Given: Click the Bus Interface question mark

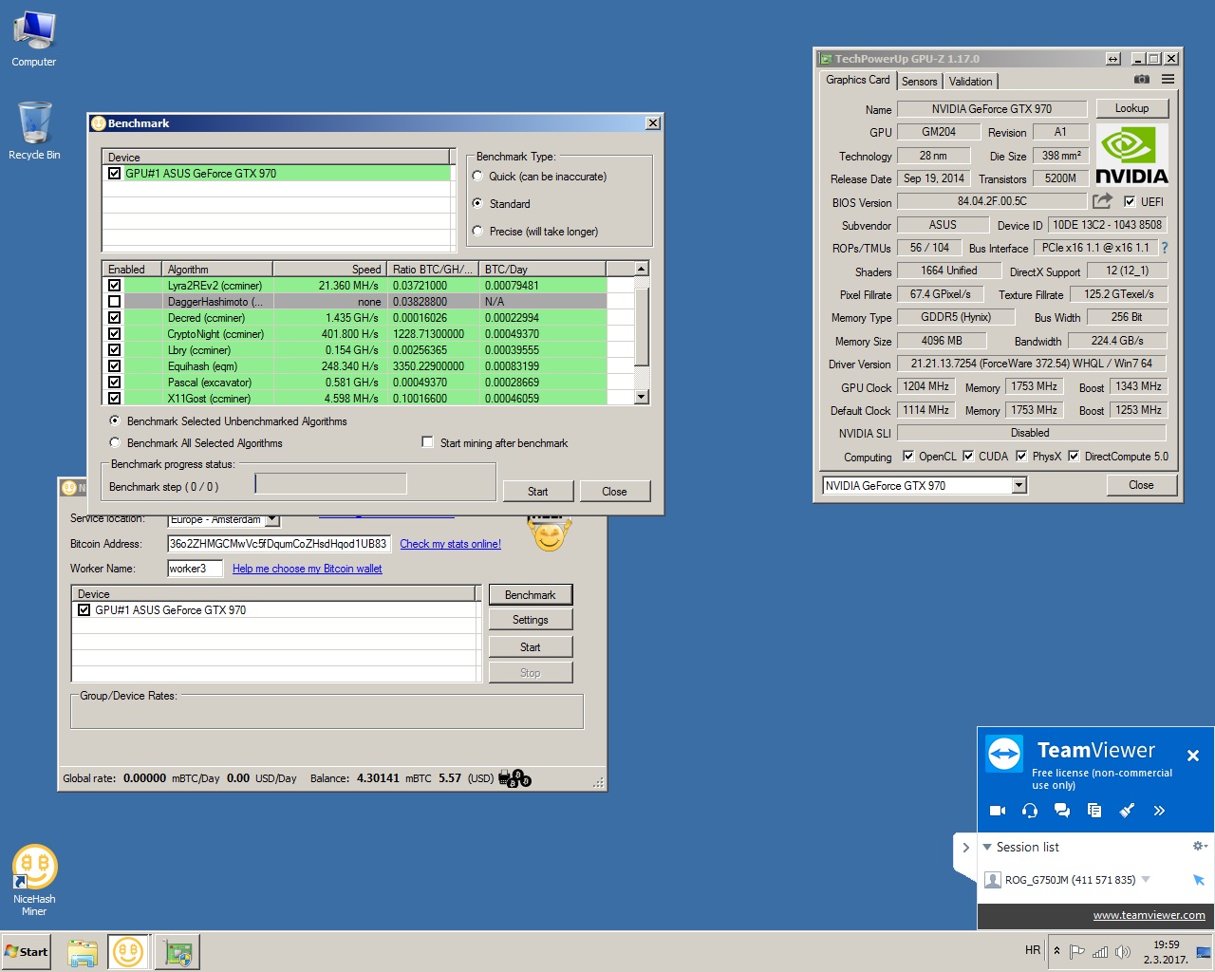Looking at the screenshot, I should click(1165, 248).
